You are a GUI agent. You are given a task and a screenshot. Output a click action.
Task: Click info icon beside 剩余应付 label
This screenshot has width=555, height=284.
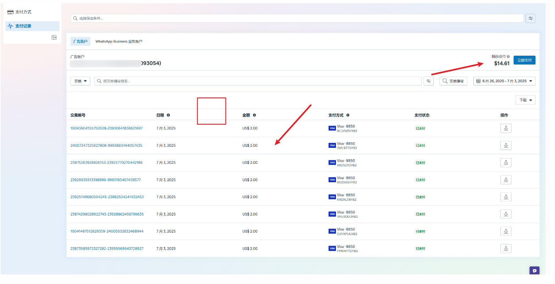(x=508, y=57)
